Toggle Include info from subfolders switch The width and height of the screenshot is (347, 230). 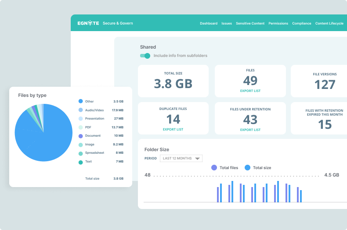(x=145, y=56)
